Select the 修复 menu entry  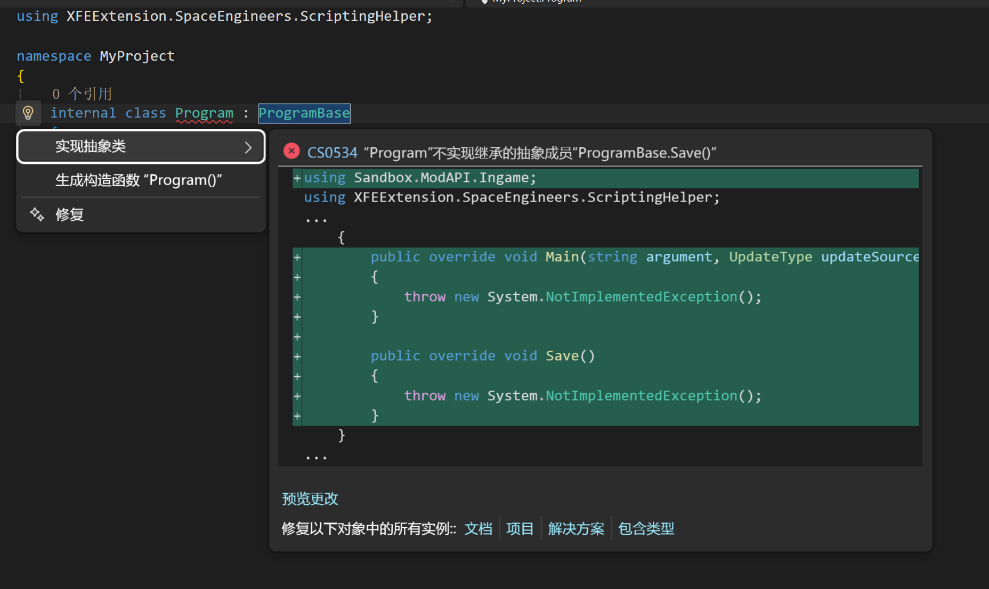tap(70, 214)
